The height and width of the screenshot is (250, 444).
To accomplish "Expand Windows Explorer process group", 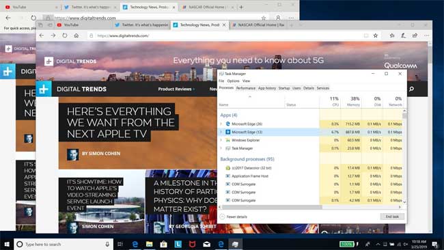I will tap(221, 140).
